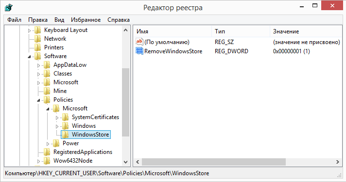
Task: Expand the Microsoft key under Software
Action: click(x=38, y=83)
